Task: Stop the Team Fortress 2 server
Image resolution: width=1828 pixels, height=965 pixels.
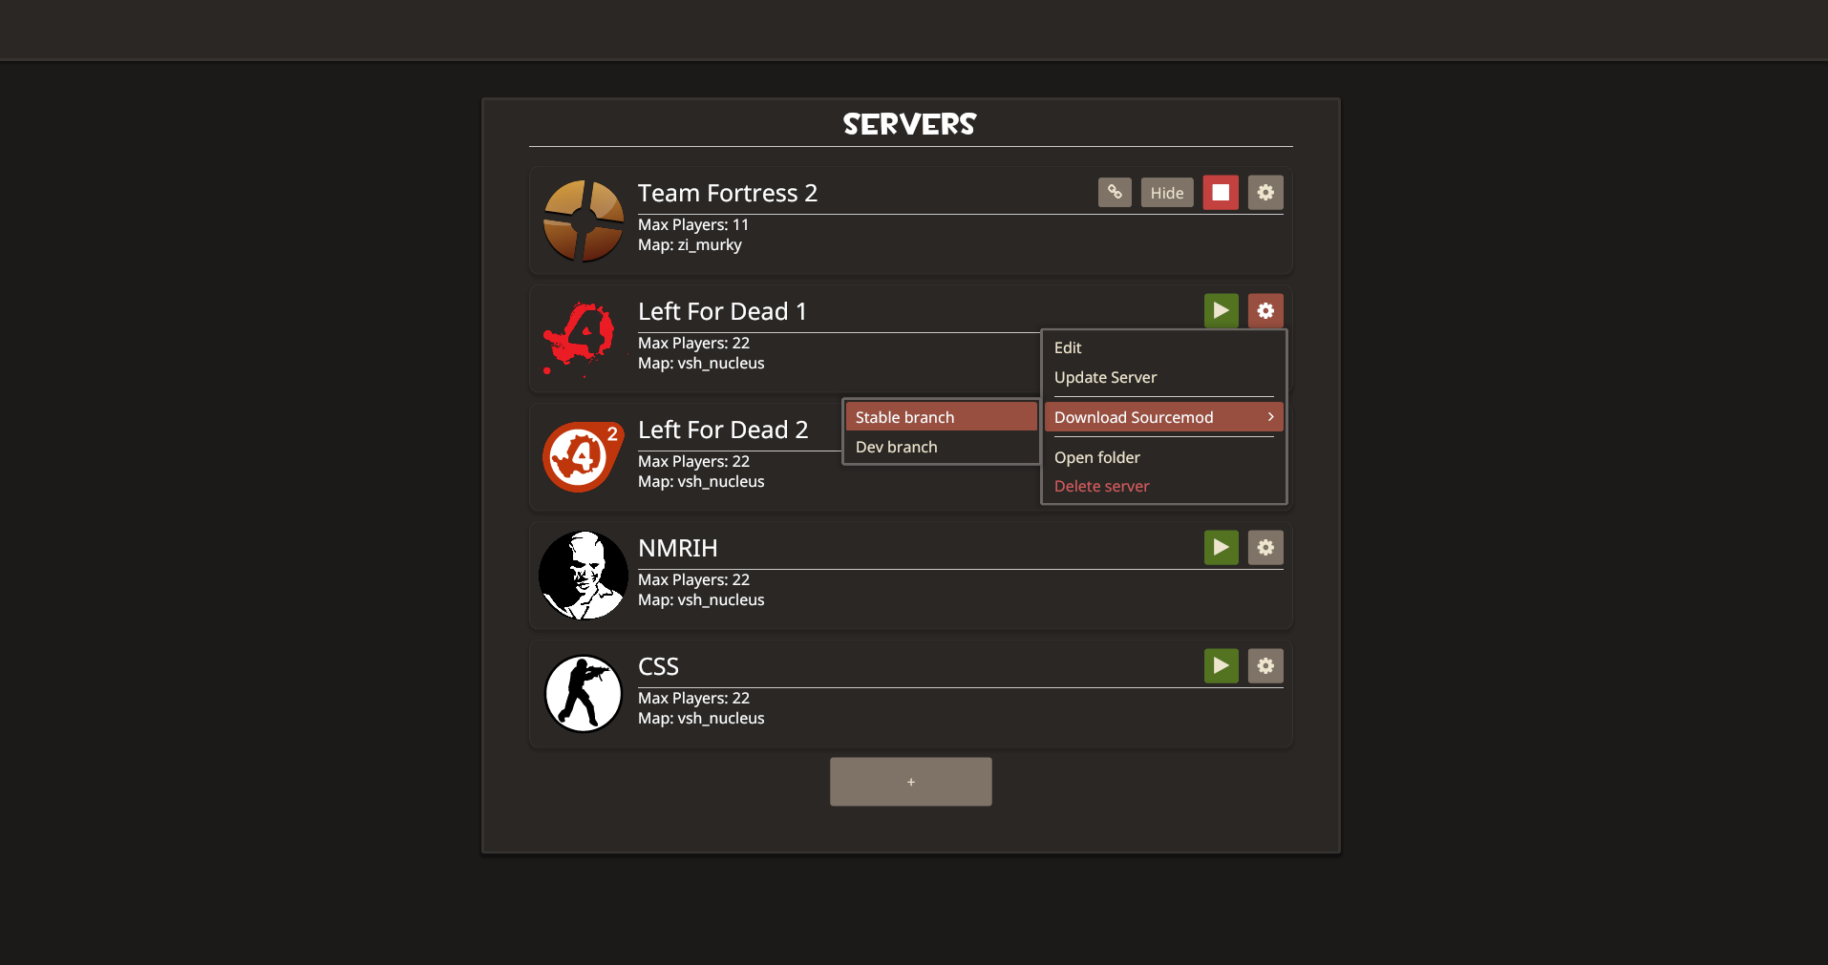Action: tap(1221, 193)
